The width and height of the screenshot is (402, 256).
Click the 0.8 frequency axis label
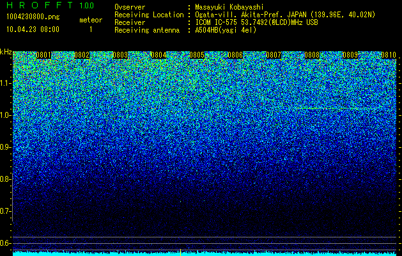coord(6,179)
